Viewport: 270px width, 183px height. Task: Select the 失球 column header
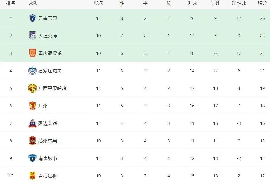(x=216, y=3)
